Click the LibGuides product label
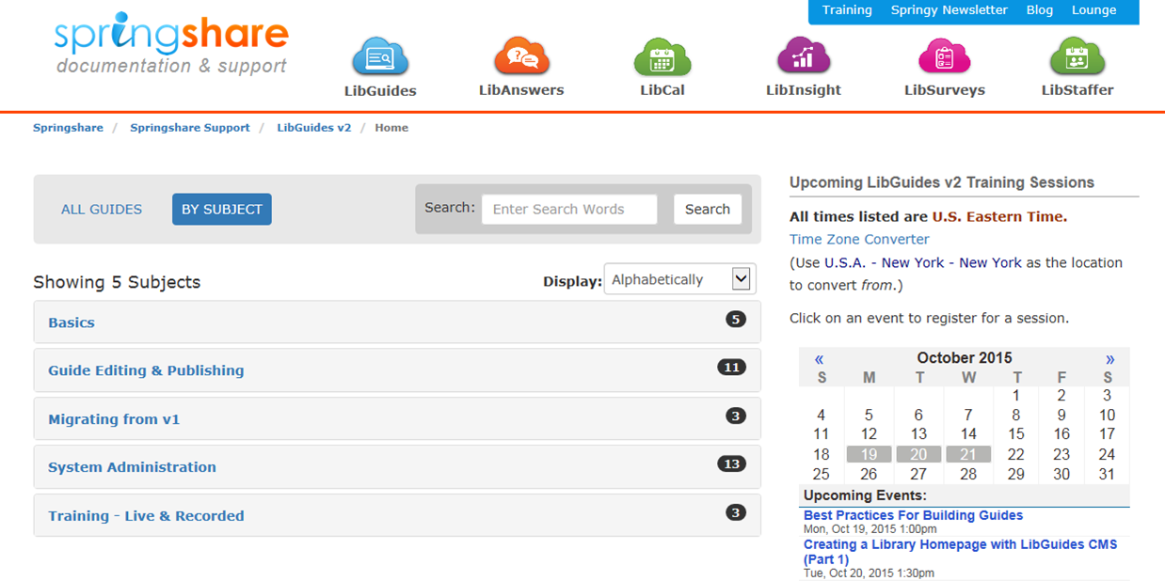The height and width of the screenshot is (581, 1165). (x=380, y=91)
